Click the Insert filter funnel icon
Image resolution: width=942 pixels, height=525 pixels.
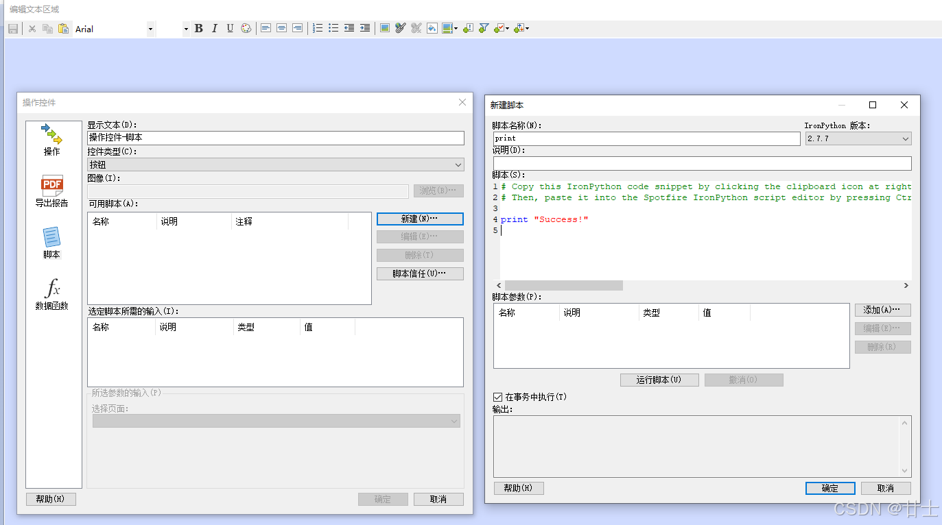pyautogui.click(x=484, y=29)
